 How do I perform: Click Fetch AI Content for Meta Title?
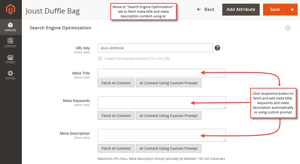(116, 83)
